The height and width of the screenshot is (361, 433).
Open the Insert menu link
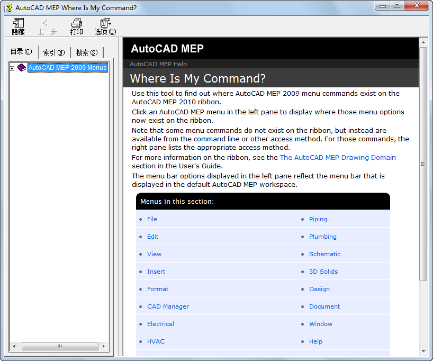(156, 272)
